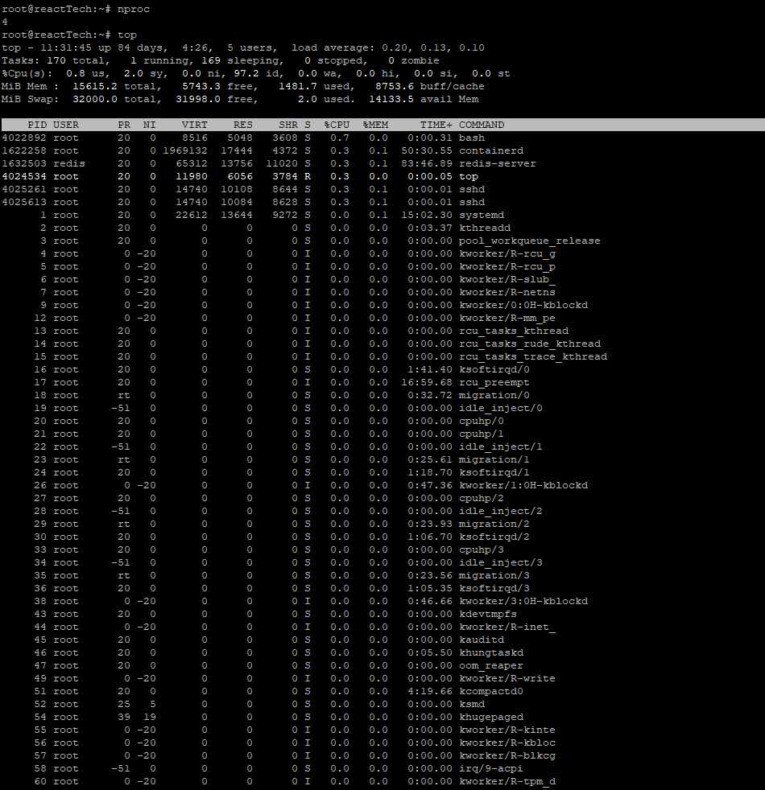Click the %CPU column header
Screen dimensions: 765x790
337,125
